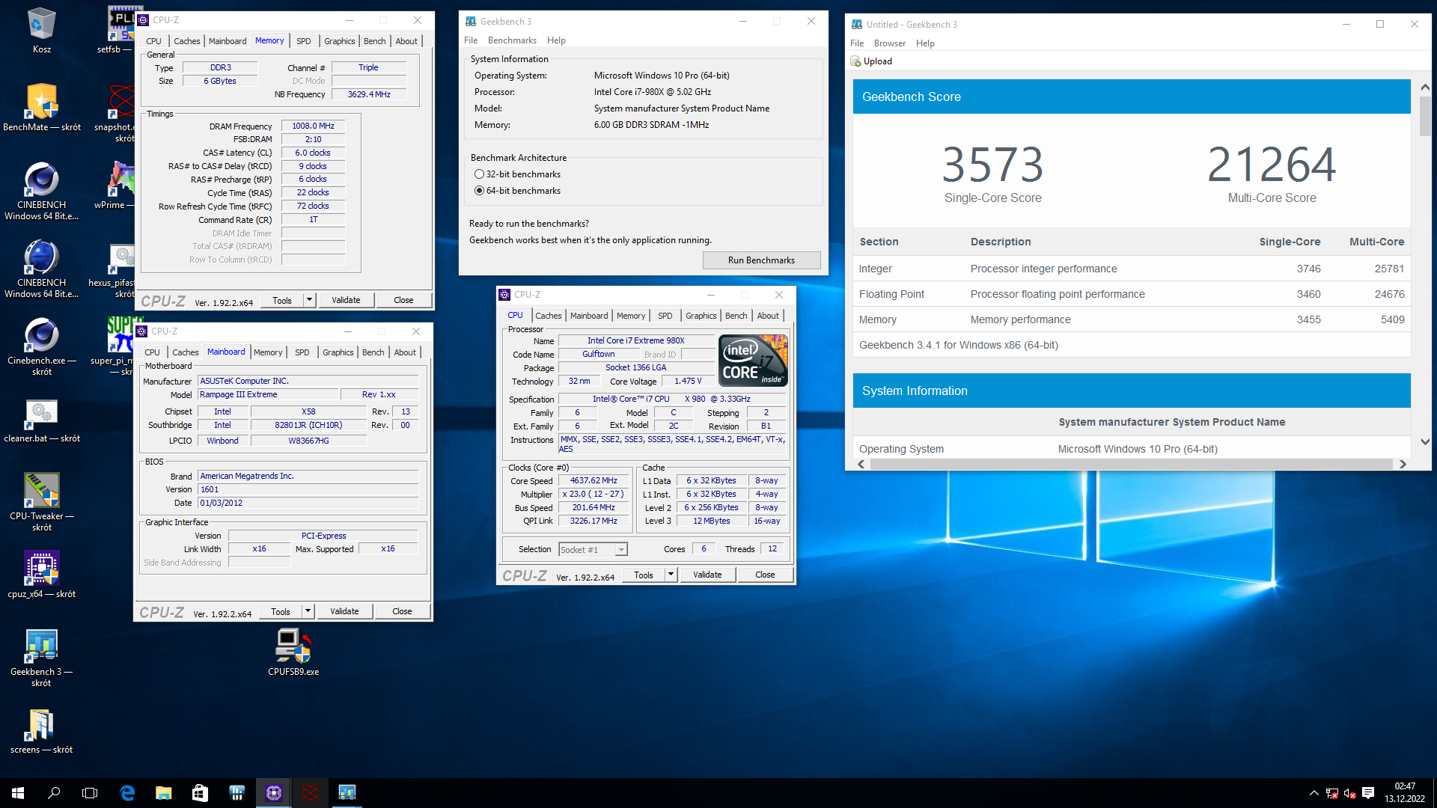Open taskbar search magnifier
This screenshot has height=808, width=1437.
click(x=54, y=793)
